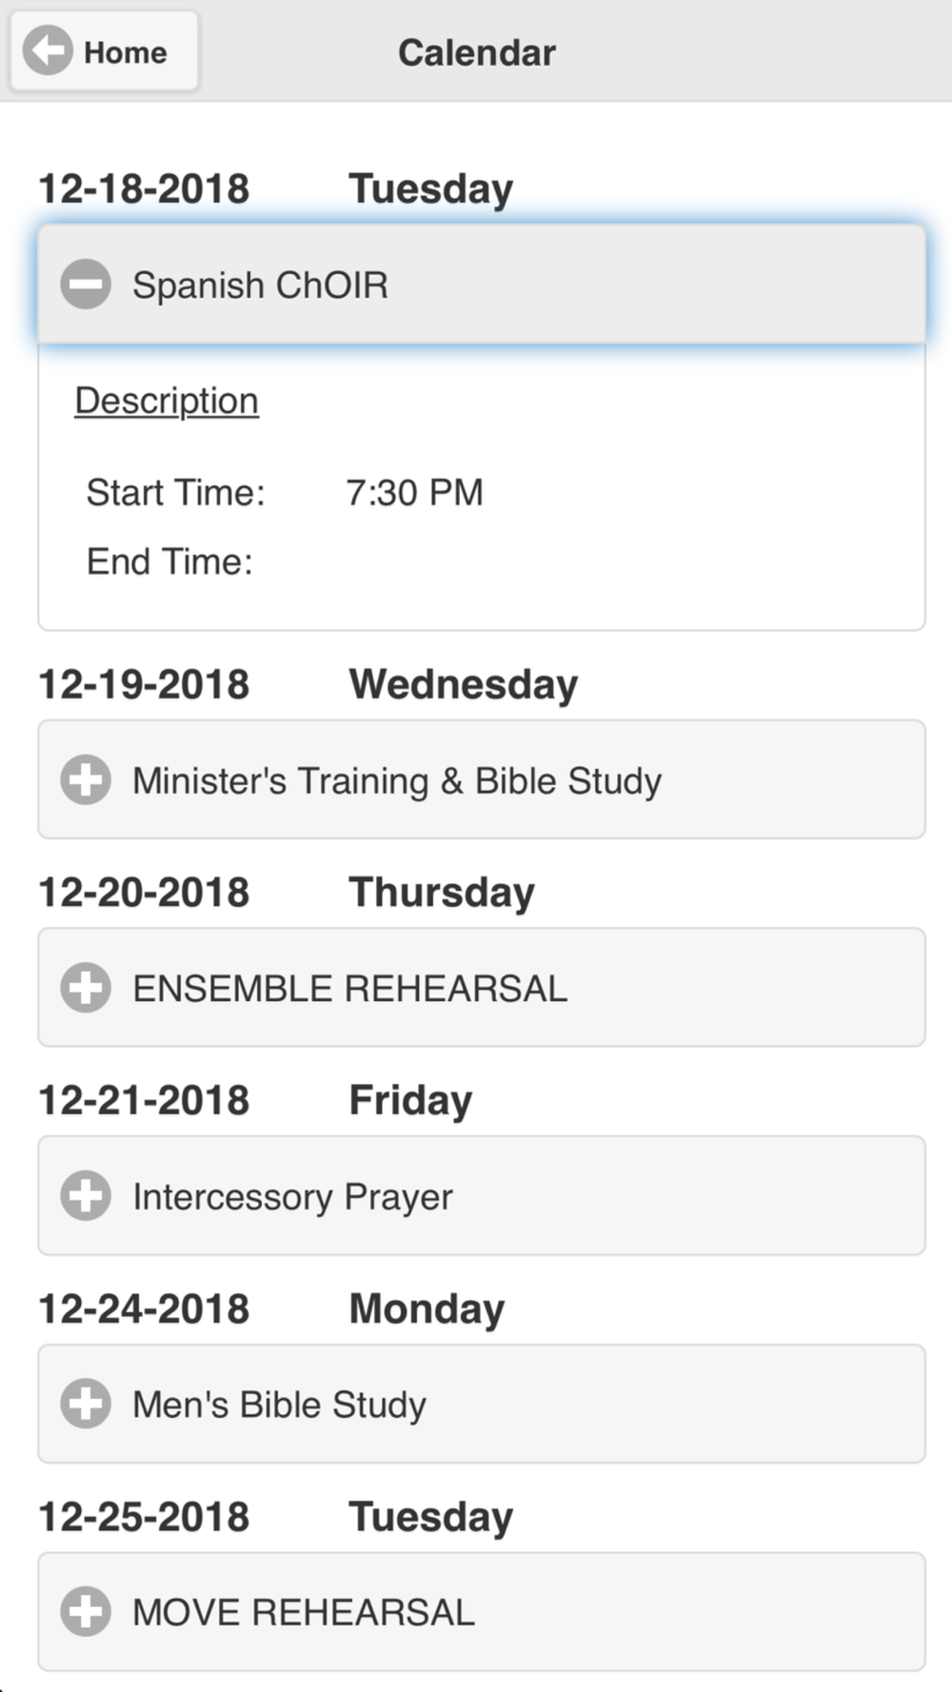
Task: Click the plus icon for Men's Bible Study
Action: point(86,1404)
